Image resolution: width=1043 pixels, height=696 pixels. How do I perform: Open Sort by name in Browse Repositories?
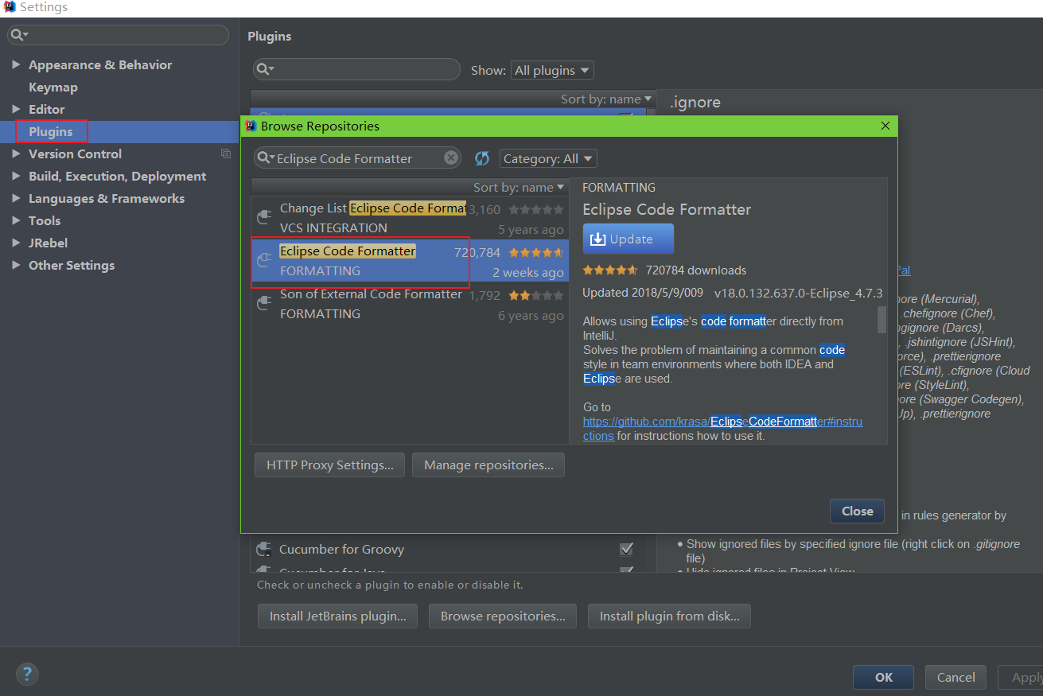519,187
